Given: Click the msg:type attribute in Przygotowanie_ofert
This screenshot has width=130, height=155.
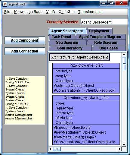Looking at the screenshot, I should (x=63, y=76).
